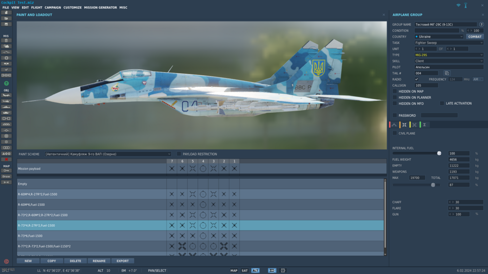Click the Callsign input field

426,85
